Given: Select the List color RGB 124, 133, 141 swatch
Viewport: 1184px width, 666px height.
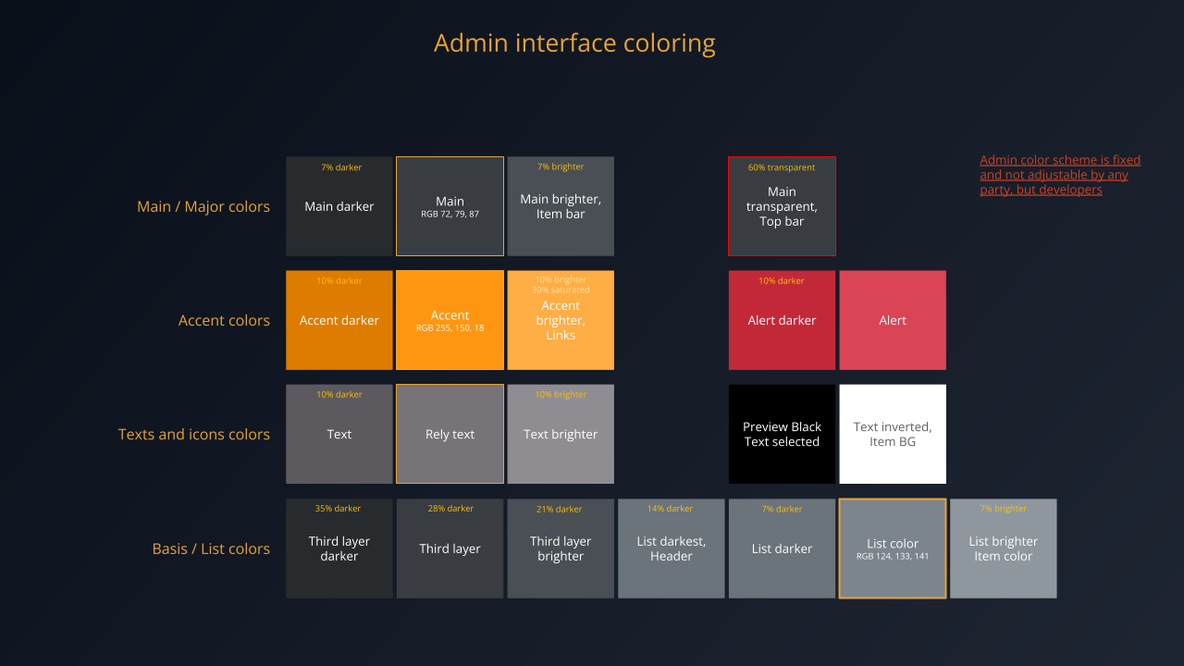Looking at the screenshot, I should 892,548.
